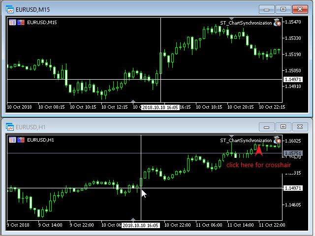Minimize the EURUSD,H1 window

point(267,127)
